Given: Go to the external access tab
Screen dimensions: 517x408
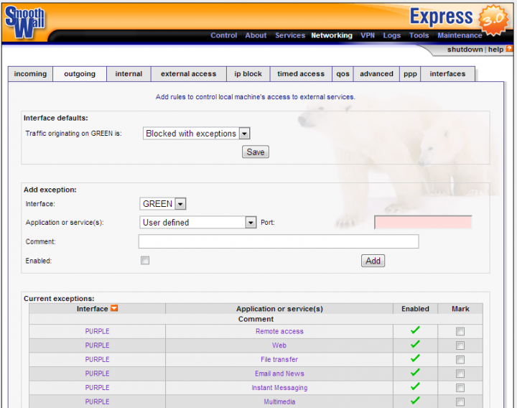Looking at the screenshot, I should 189,74.
